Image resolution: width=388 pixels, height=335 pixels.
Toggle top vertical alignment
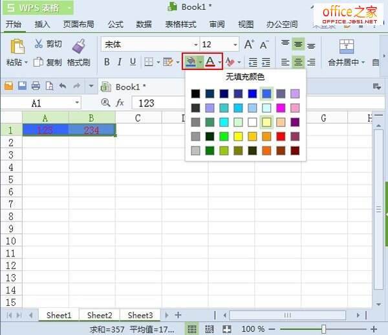pyautogui.click(x=285, y=44)
